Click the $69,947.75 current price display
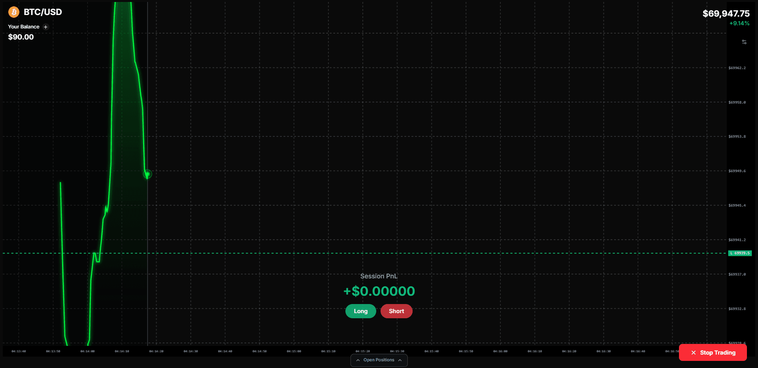758x368 pixels. [726, 14]
